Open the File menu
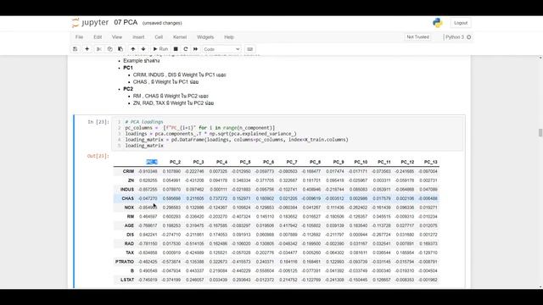The height and width of the screenshot is (305, 543). click(x=79, y=37)
